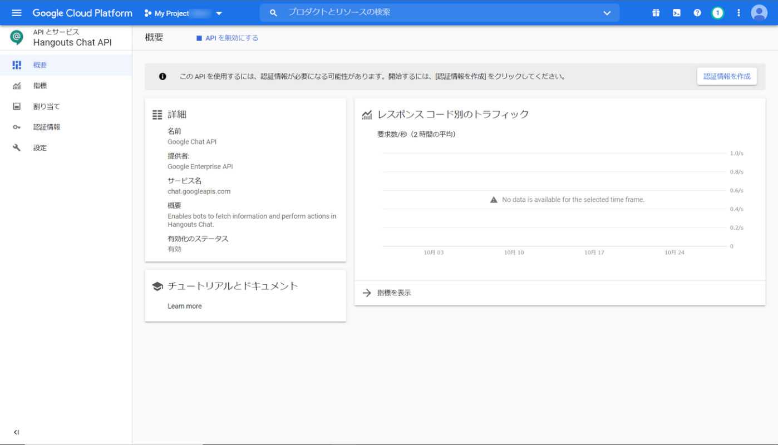Click the No data available message

[x=573, y=200]
